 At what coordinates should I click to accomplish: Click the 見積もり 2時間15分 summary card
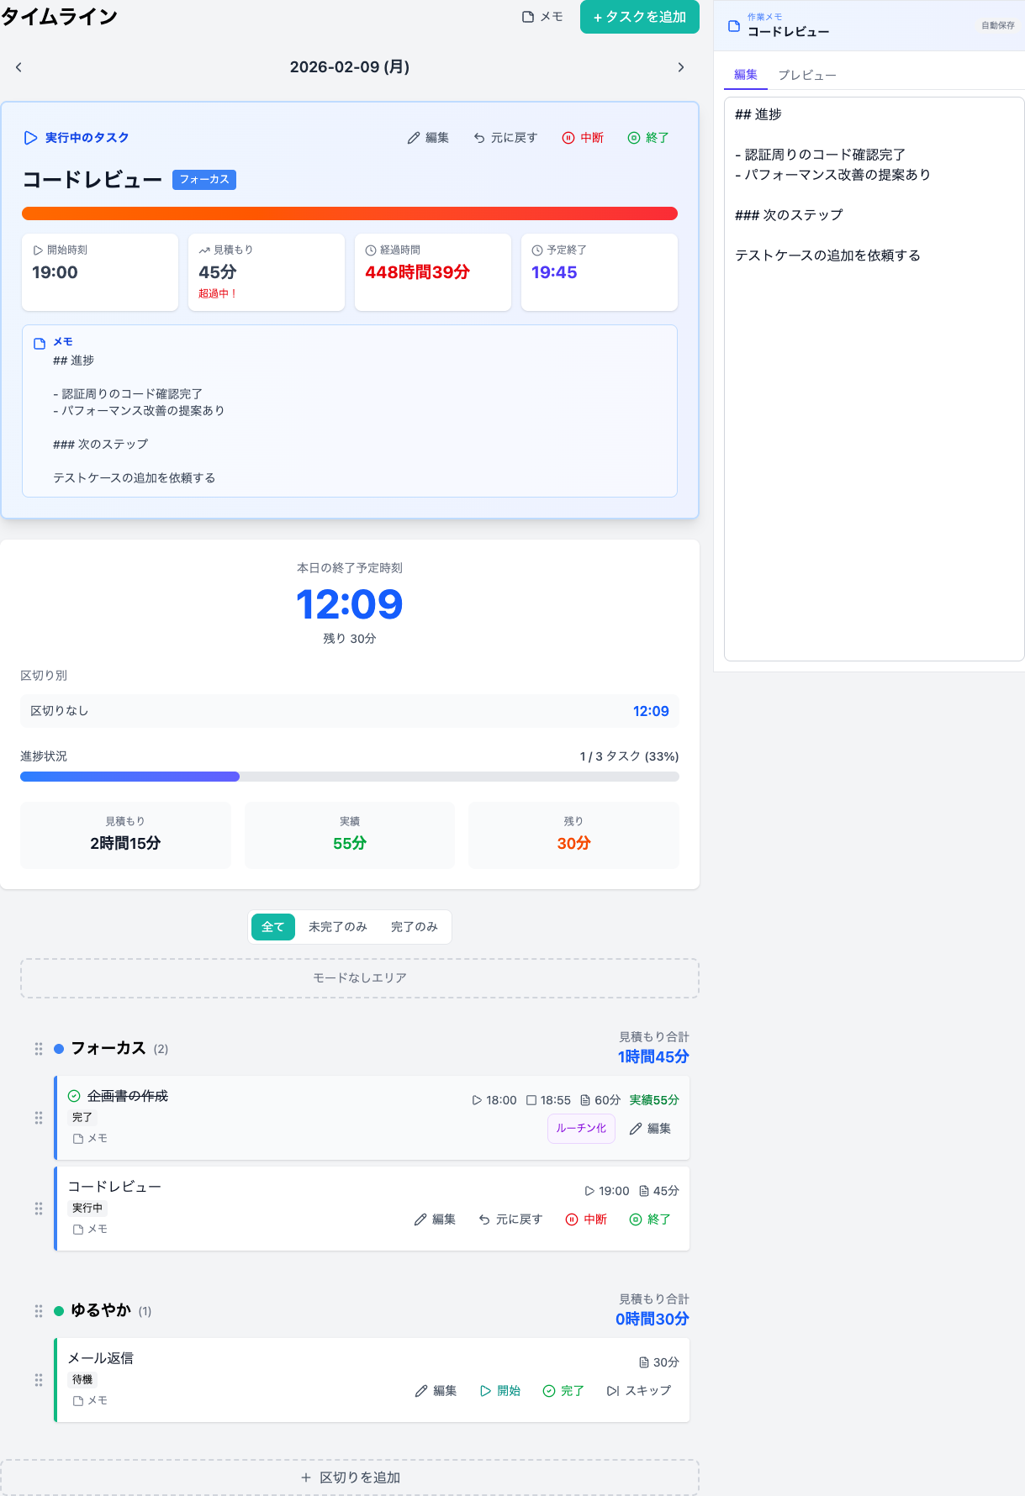(x=125, y=835)
